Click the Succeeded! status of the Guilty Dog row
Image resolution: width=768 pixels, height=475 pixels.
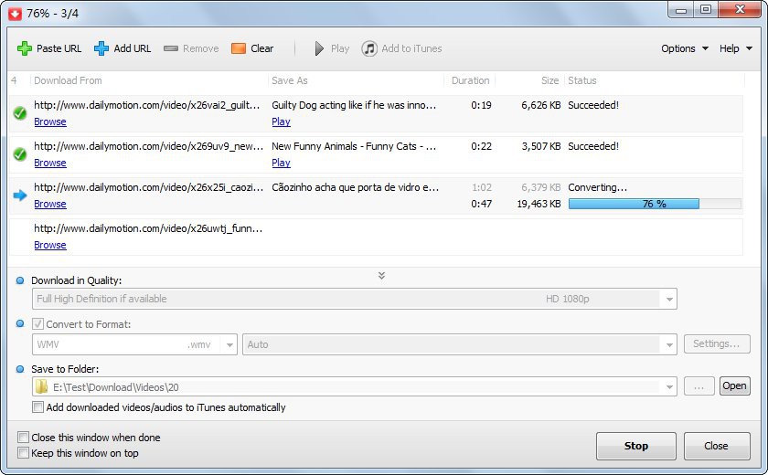[x=593, y=105]
